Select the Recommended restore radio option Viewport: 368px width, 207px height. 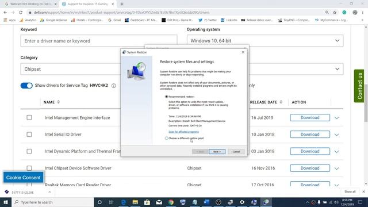[166, 97]
